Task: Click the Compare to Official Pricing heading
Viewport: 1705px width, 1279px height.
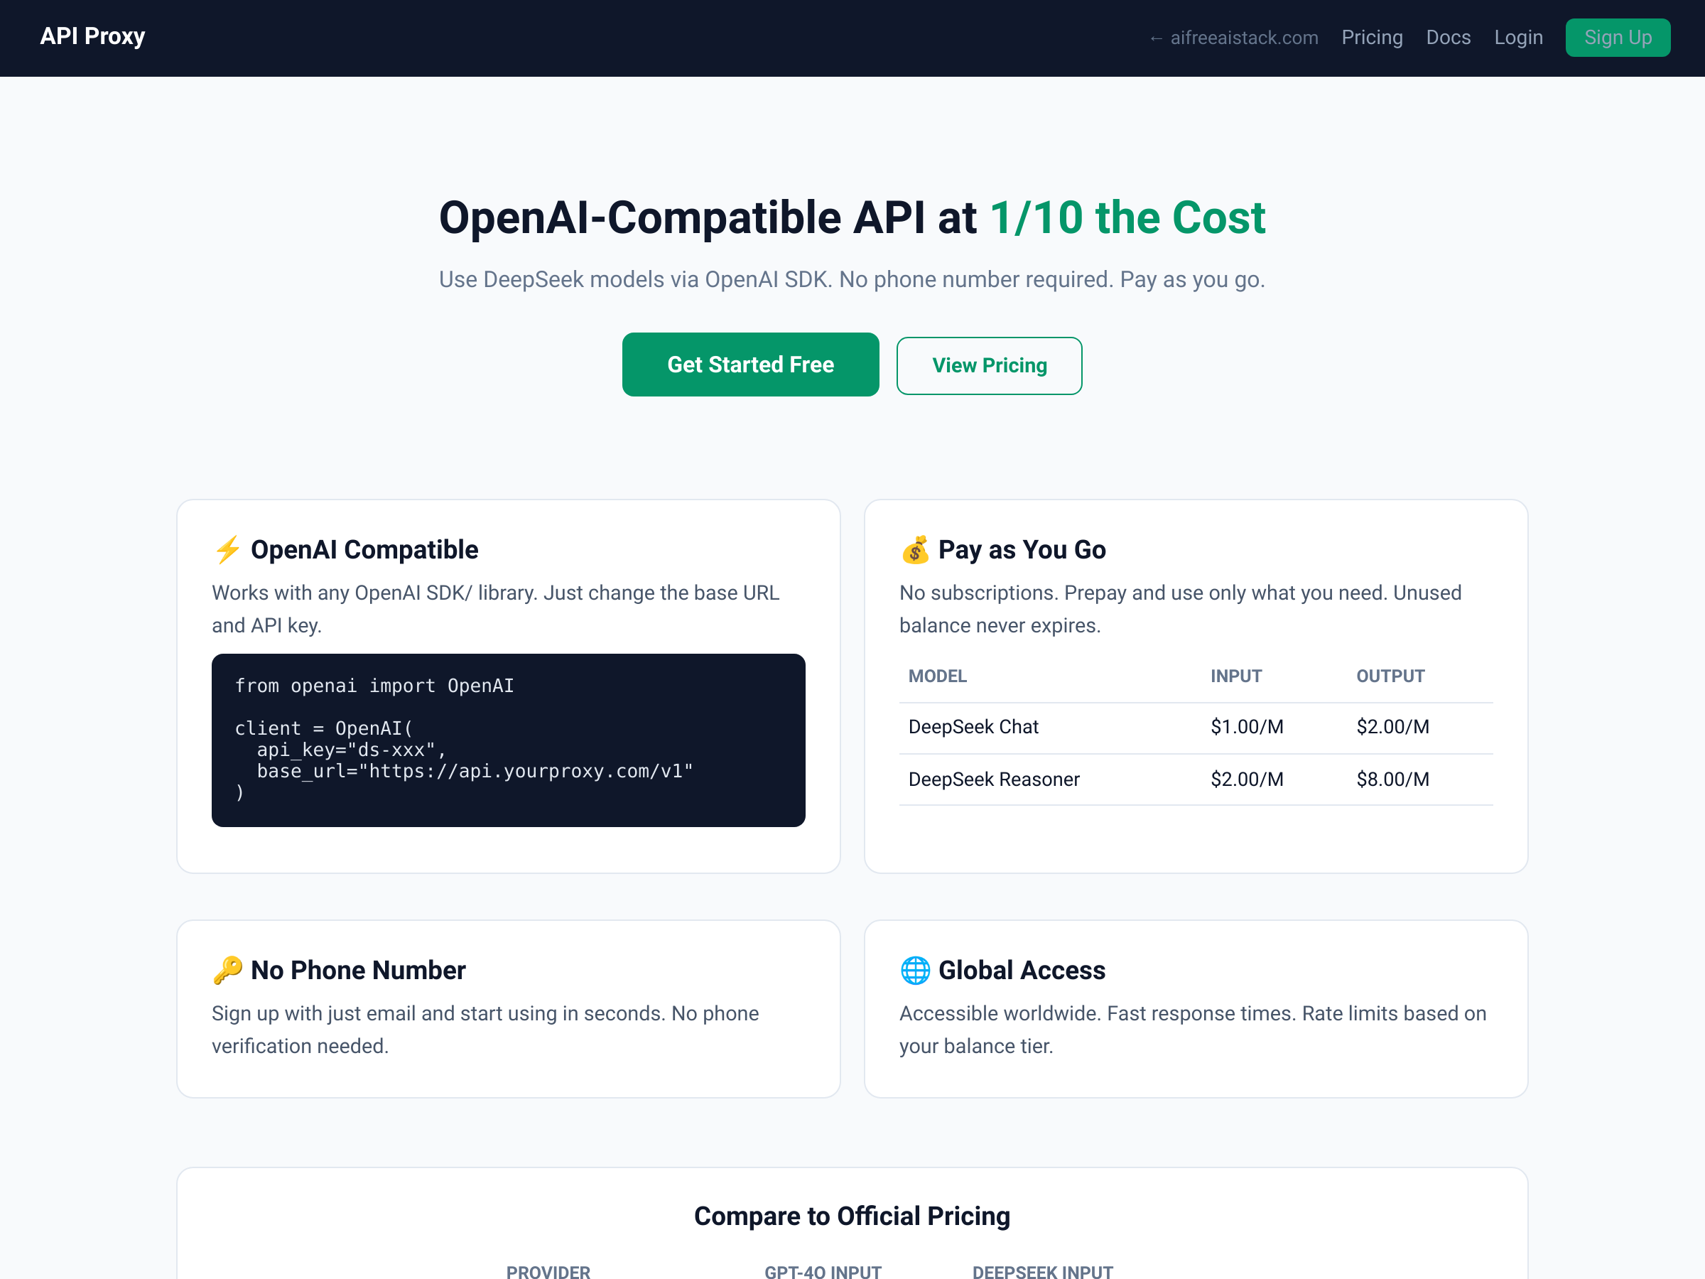Action: [852, 1216]
